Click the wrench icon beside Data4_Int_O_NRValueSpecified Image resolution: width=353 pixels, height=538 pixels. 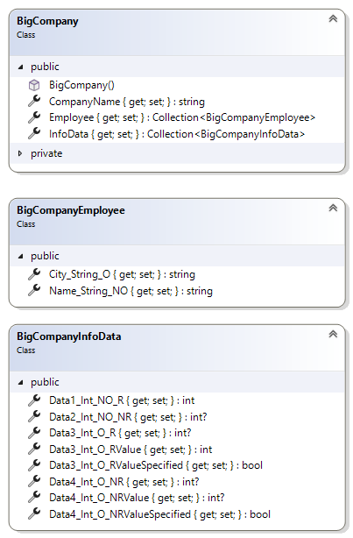34,513
